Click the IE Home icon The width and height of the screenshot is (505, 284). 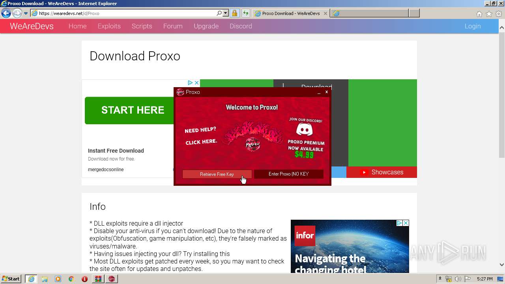click(479, 14)
